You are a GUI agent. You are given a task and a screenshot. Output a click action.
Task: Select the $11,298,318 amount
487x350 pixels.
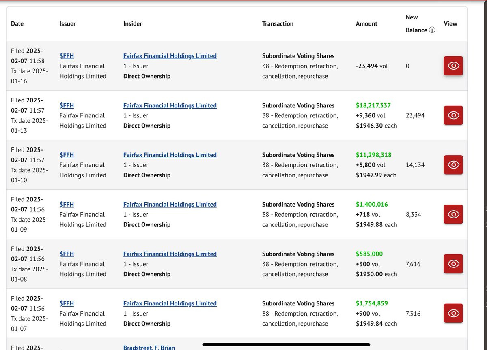373,155
